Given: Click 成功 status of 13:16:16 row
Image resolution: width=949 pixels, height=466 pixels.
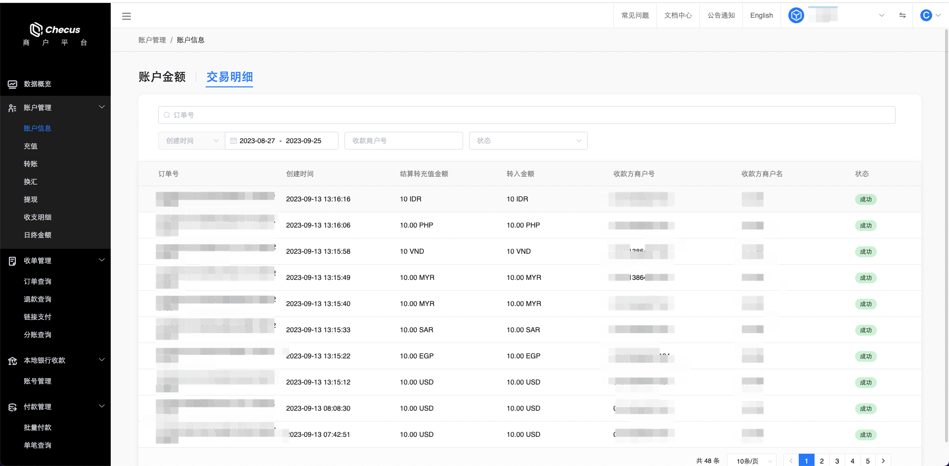Looking at the screenshot, I should (865, 199).
